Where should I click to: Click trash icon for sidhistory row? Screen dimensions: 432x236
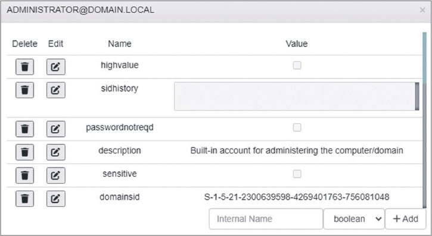25,90
